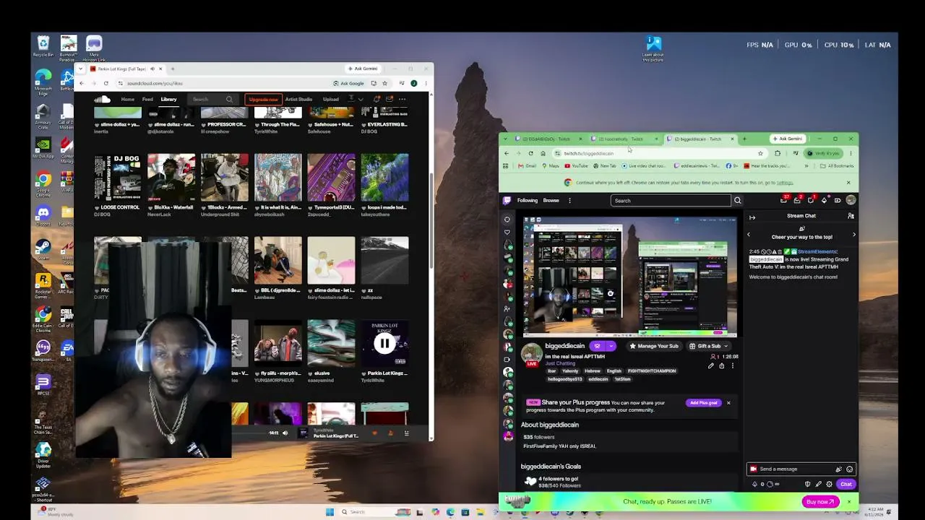This screenshot has height=520, width=925.
Task: Mute the playing SoundCloud browser tab
Action: click(152, 69)
